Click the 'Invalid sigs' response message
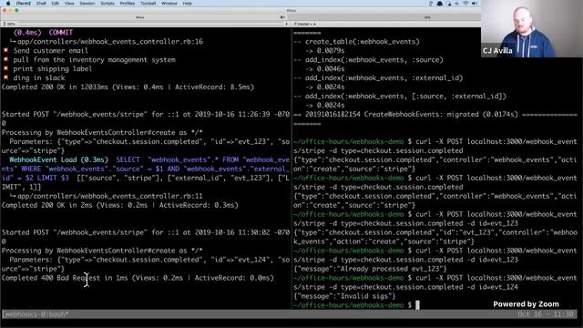Viewport: 583px width, 328px height. 344,296
